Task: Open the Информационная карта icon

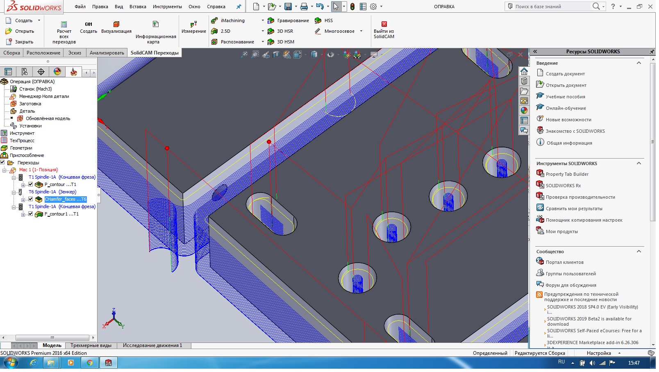Action: tap(156, 24)
